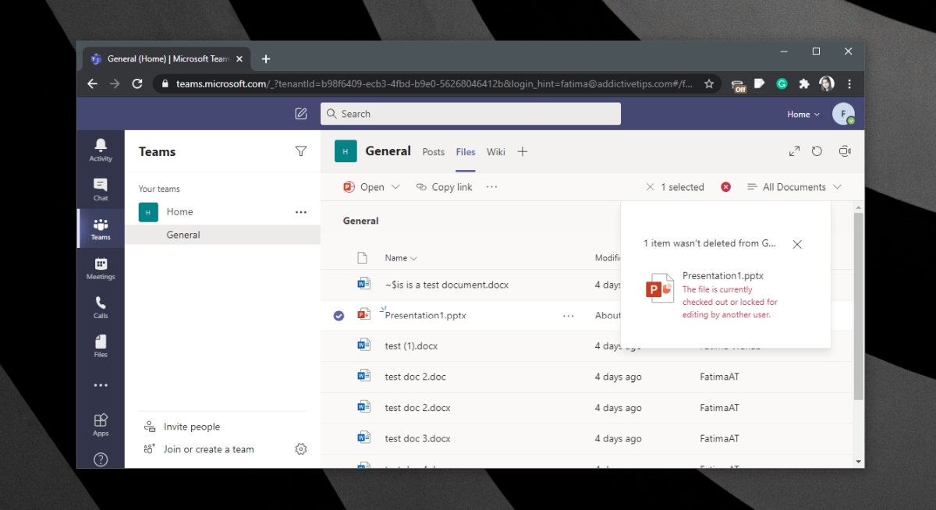The image size is (936, 510).
Task: Expand the Open button dropdown arrow
Action: click(x=395, y=187)
